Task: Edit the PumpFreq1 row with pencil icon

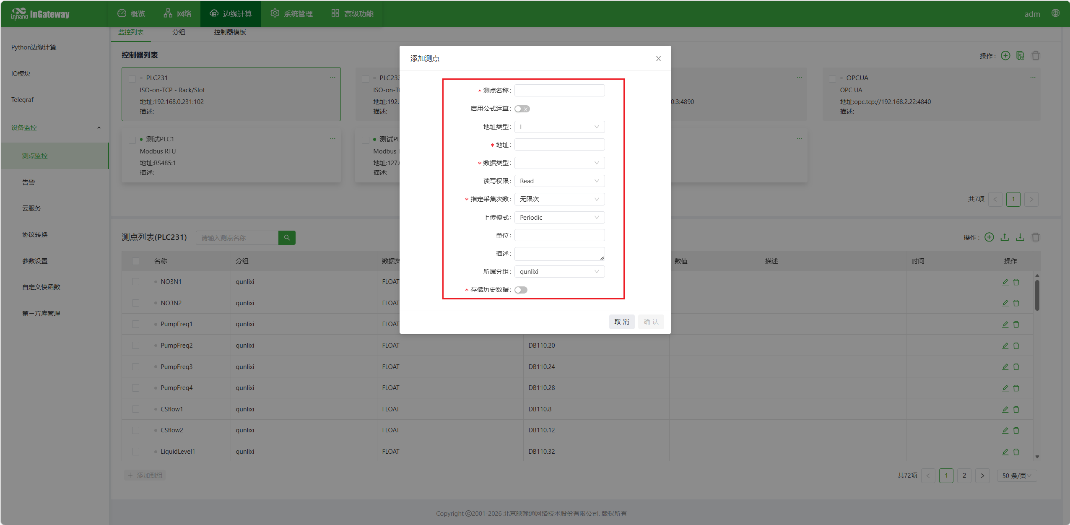Action: coord(1005,324)
